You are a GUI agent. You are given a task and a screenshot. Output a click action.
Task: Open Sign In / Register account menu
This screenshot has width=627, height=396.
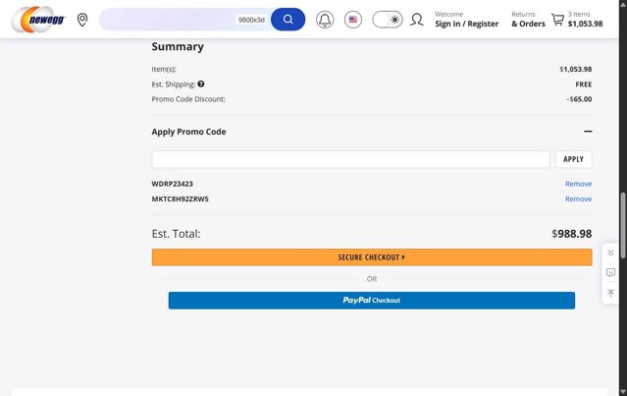466,20
